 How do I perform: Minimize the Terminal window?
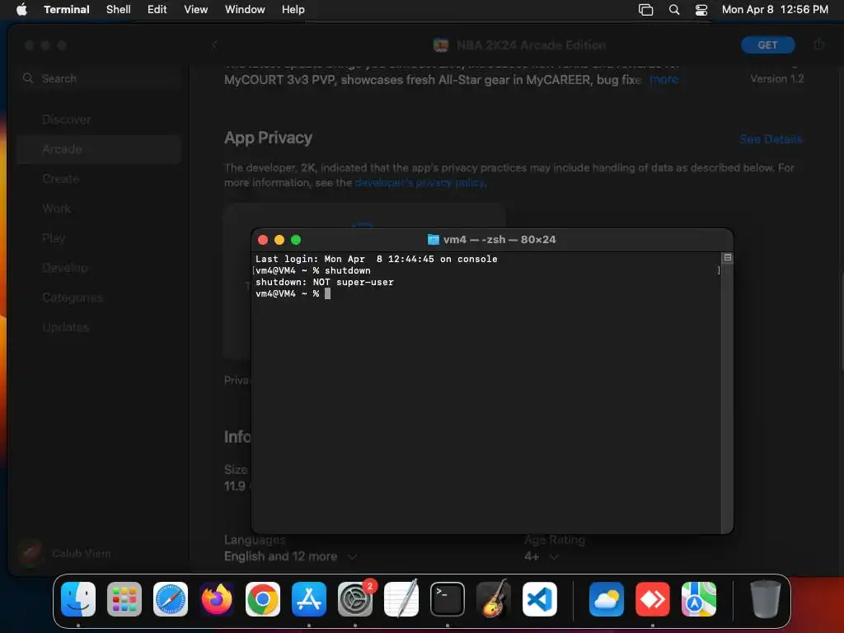click(x=279, y=240)
